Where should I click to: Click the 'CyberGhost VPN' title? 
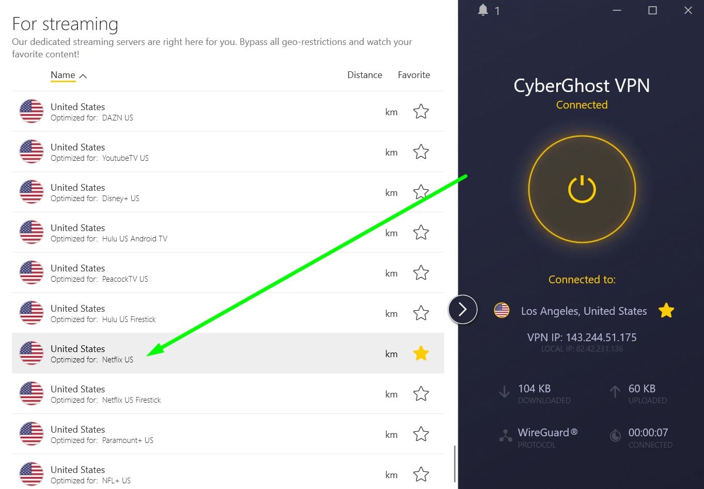[x=582, y=85]
